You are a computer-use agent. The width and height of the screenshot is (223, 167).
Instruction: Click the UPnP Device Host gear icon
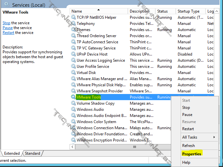[x=73, y=54]
